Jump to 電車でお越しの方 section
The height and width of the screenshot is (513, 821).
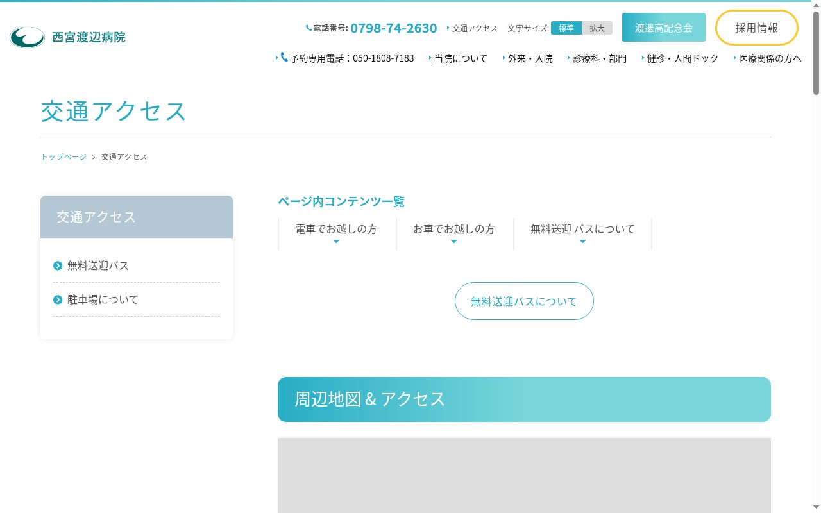pos(336,229)
